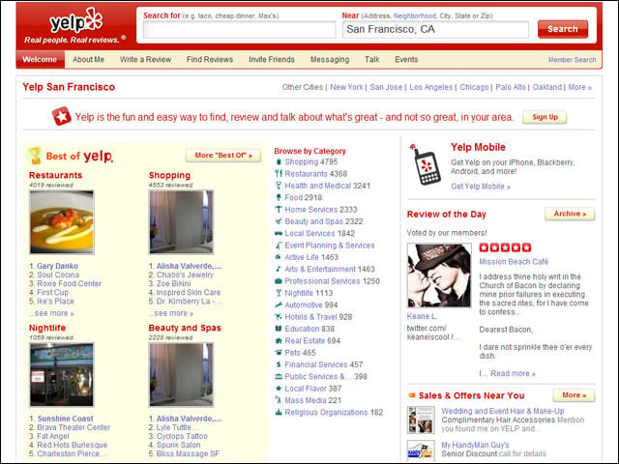
Task: Click the Hotels & Travel airplane icon
Action: point(279,317)
